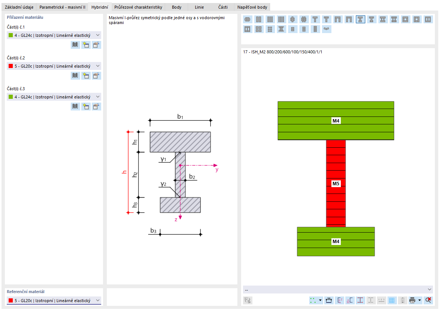Go to the Body tab

[177, 7]
